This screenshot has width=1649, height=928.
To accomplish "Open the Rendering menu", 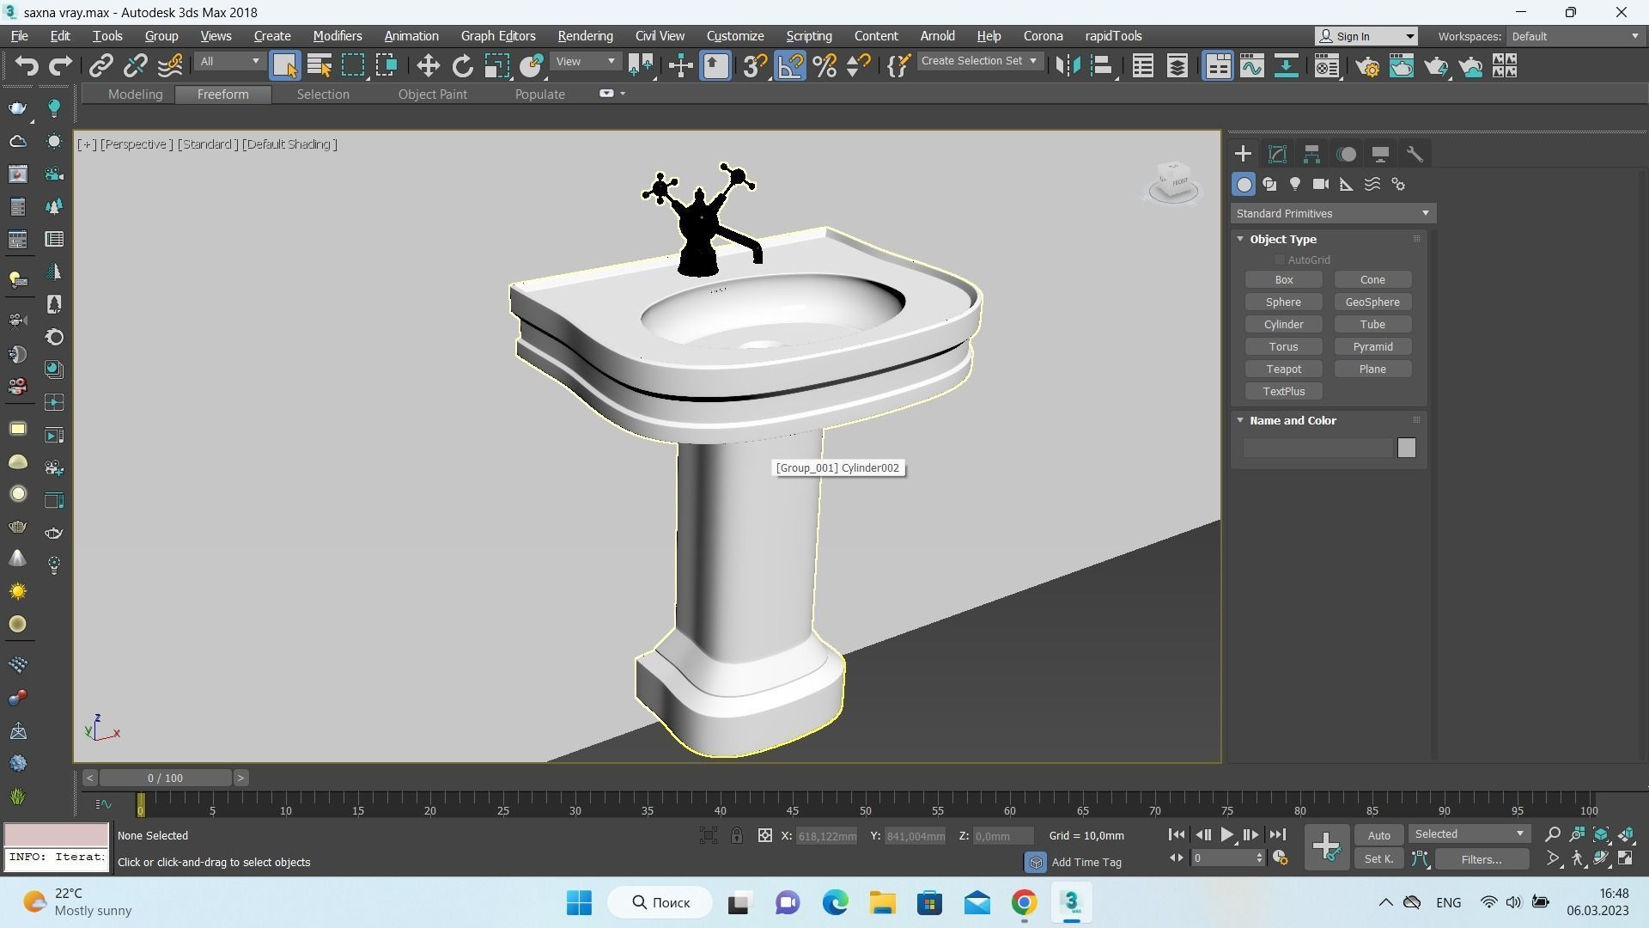I will [585, 35].
